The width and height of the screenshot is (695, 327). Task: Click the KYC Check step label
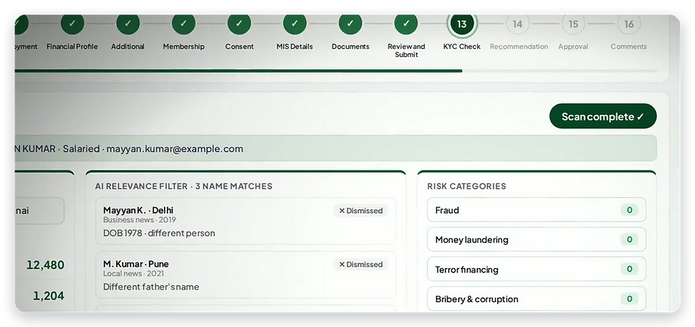(x=462, y=47)
